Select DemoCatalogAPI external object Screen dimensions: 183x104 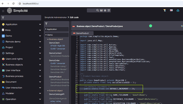pyautogui.click(x=56, y=94)
